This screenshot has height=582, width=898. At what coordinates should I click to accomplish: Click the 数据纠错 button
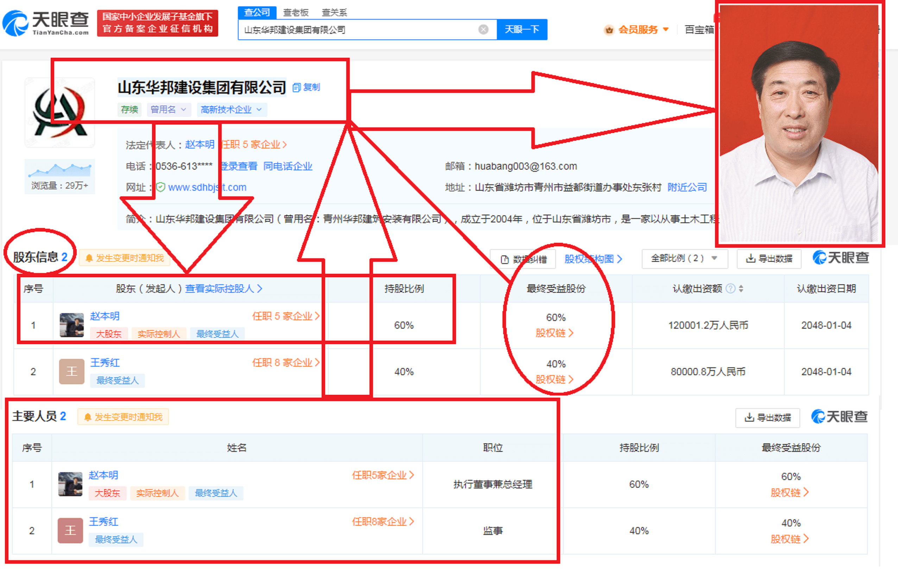pos(524,259)
